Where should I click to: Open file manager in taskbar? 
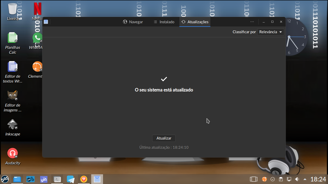pos(17,179)
